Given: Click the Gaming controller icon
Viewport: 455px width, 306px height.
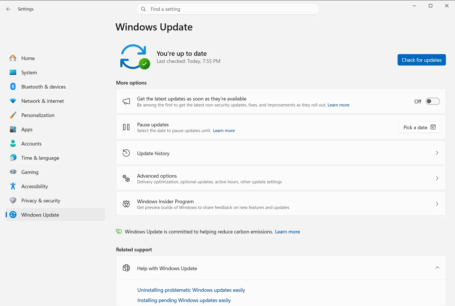Looking at the screenshot, I should coord(13,172).
